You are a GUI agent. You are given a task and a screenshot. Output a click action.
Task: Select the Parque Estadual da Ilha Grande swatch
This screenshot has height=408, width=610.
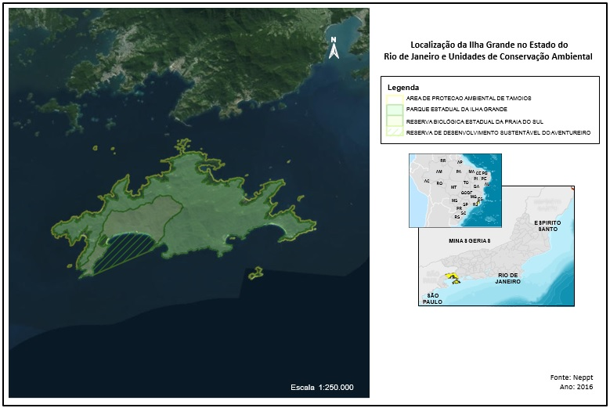coord(395,110)
